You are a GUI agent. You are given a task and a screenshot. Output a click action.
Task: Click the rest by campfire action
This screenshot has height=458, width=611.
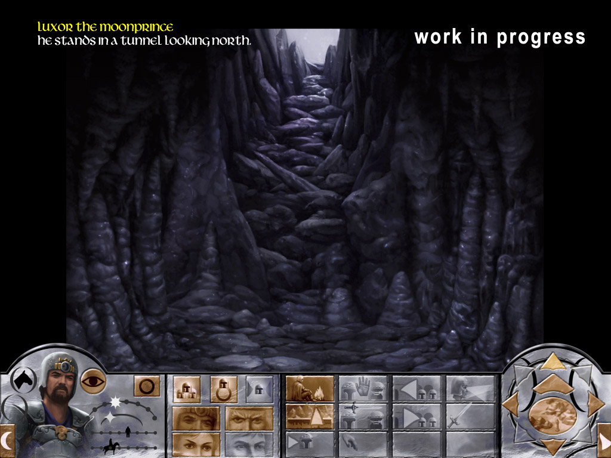[x=310, y=388]
